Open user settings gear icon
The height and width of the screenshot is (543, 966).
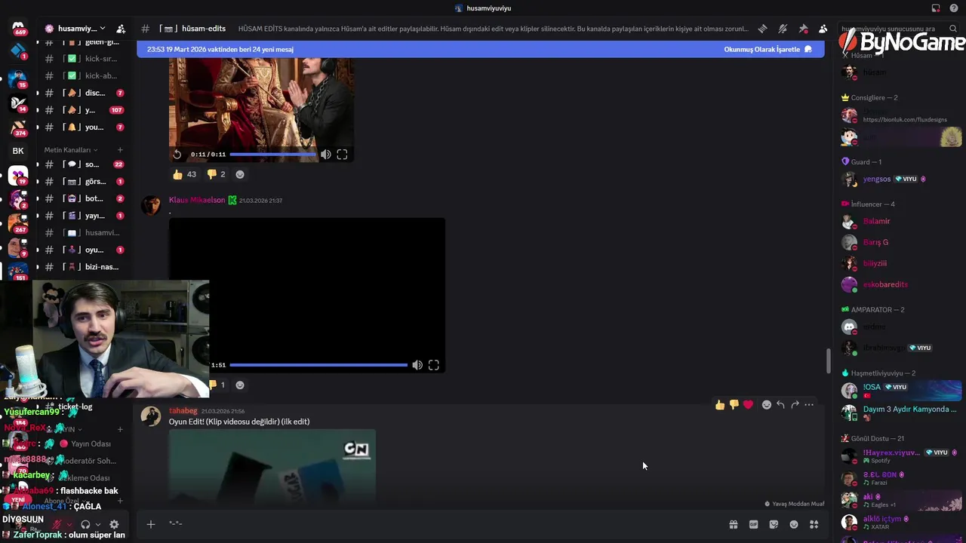pyautogui.click(x=114, y=524)
